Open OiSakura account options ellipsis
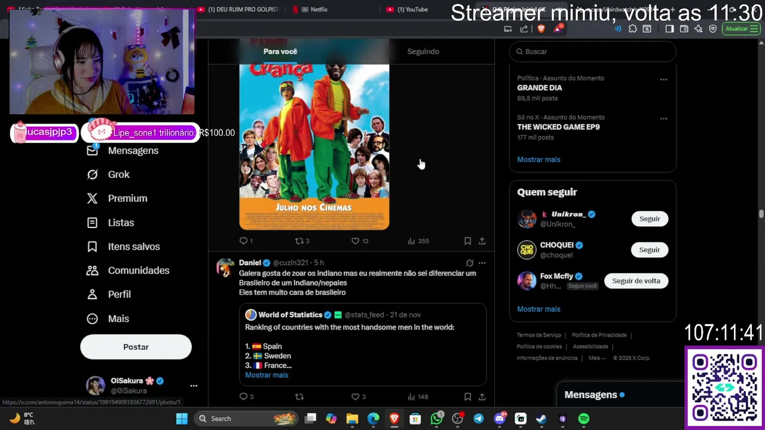Viewport: 765px width, 430px height. [x=194, y=386]
